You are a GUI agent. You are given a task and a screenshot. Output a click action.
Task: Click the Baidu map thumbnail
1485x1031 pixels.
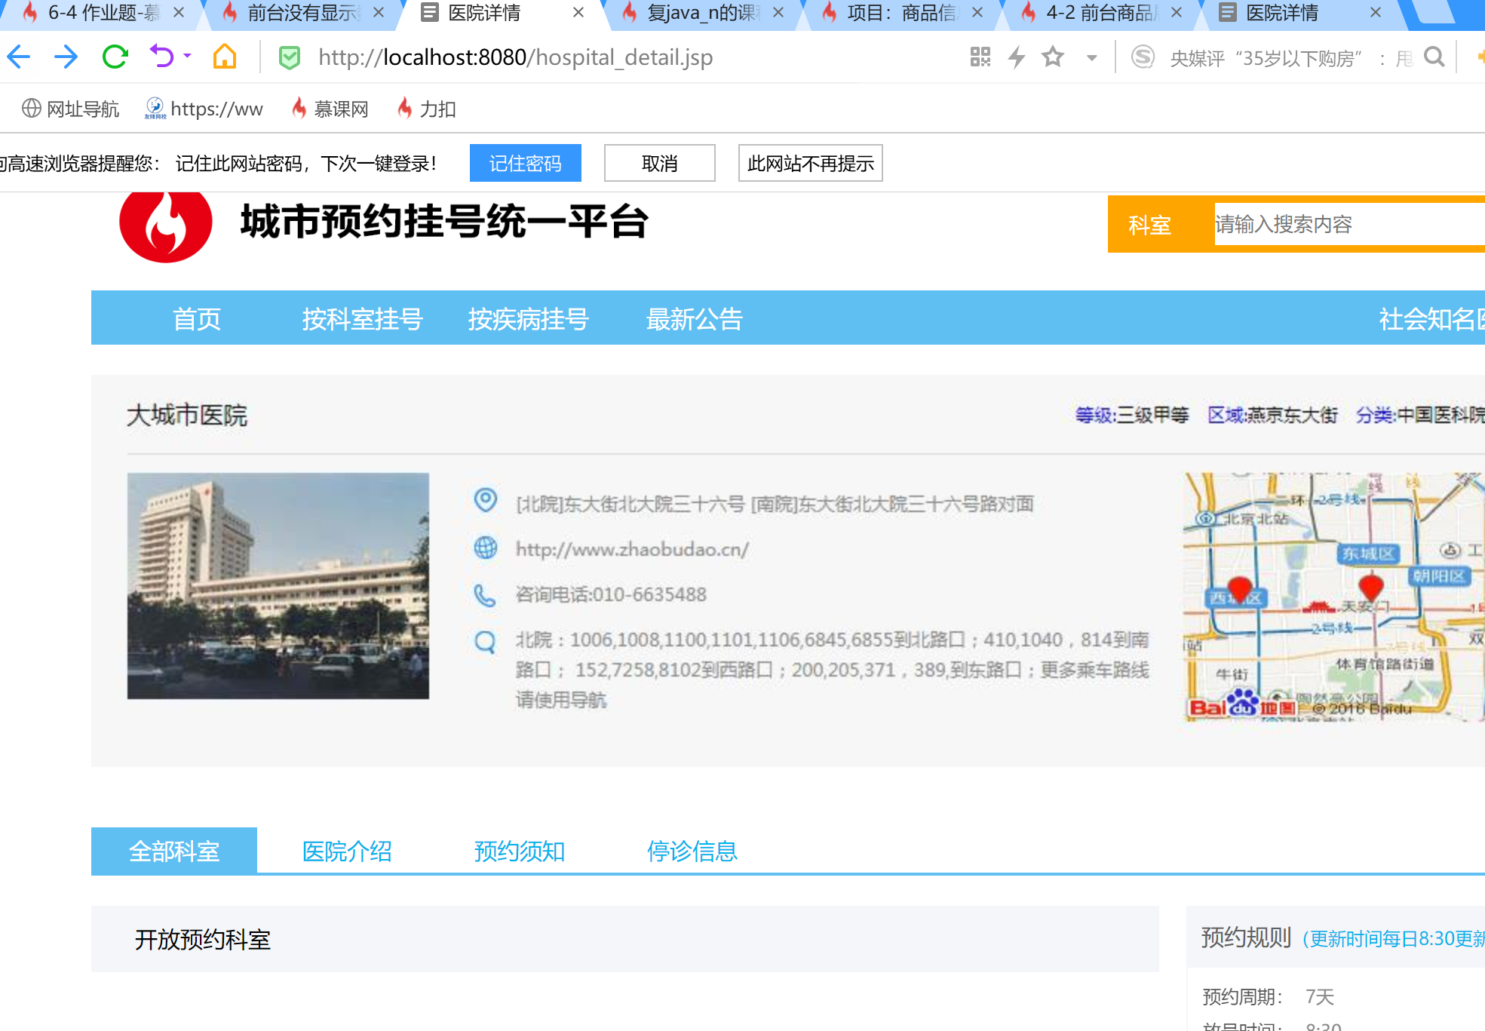point(1333,597)
